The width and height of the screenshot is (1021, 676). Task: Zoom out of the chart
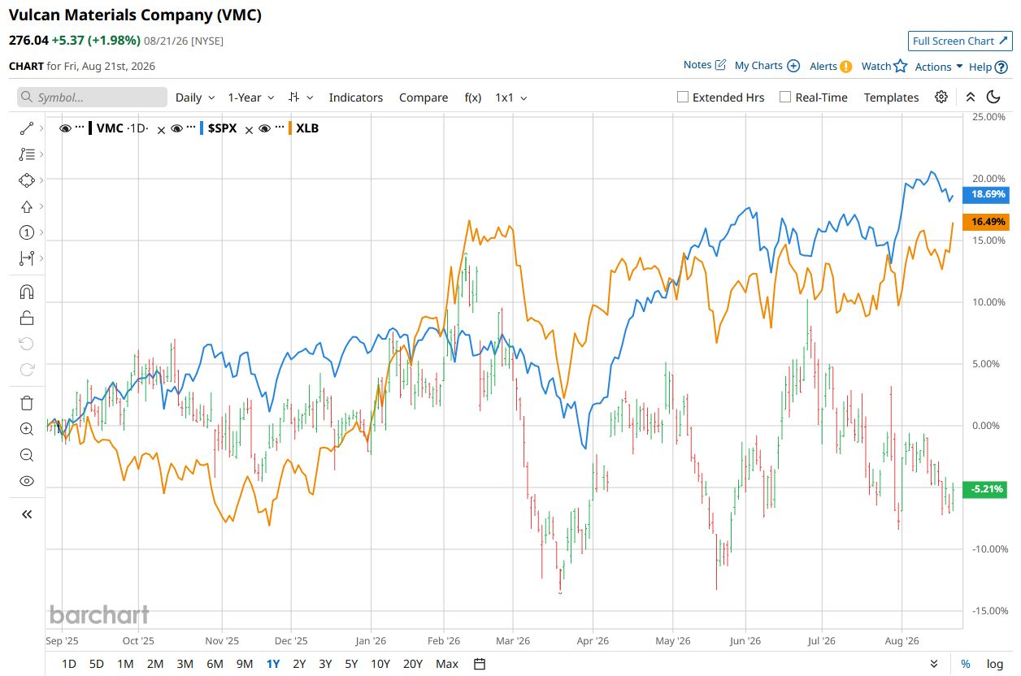point(26,455)
